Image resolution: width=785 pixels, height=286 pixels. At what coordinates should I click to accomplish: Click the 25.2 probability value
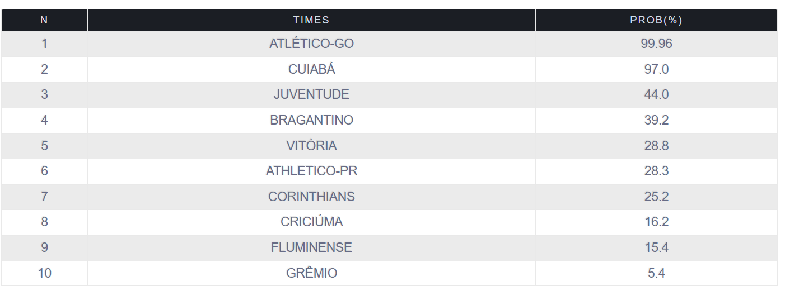(656, 197)
